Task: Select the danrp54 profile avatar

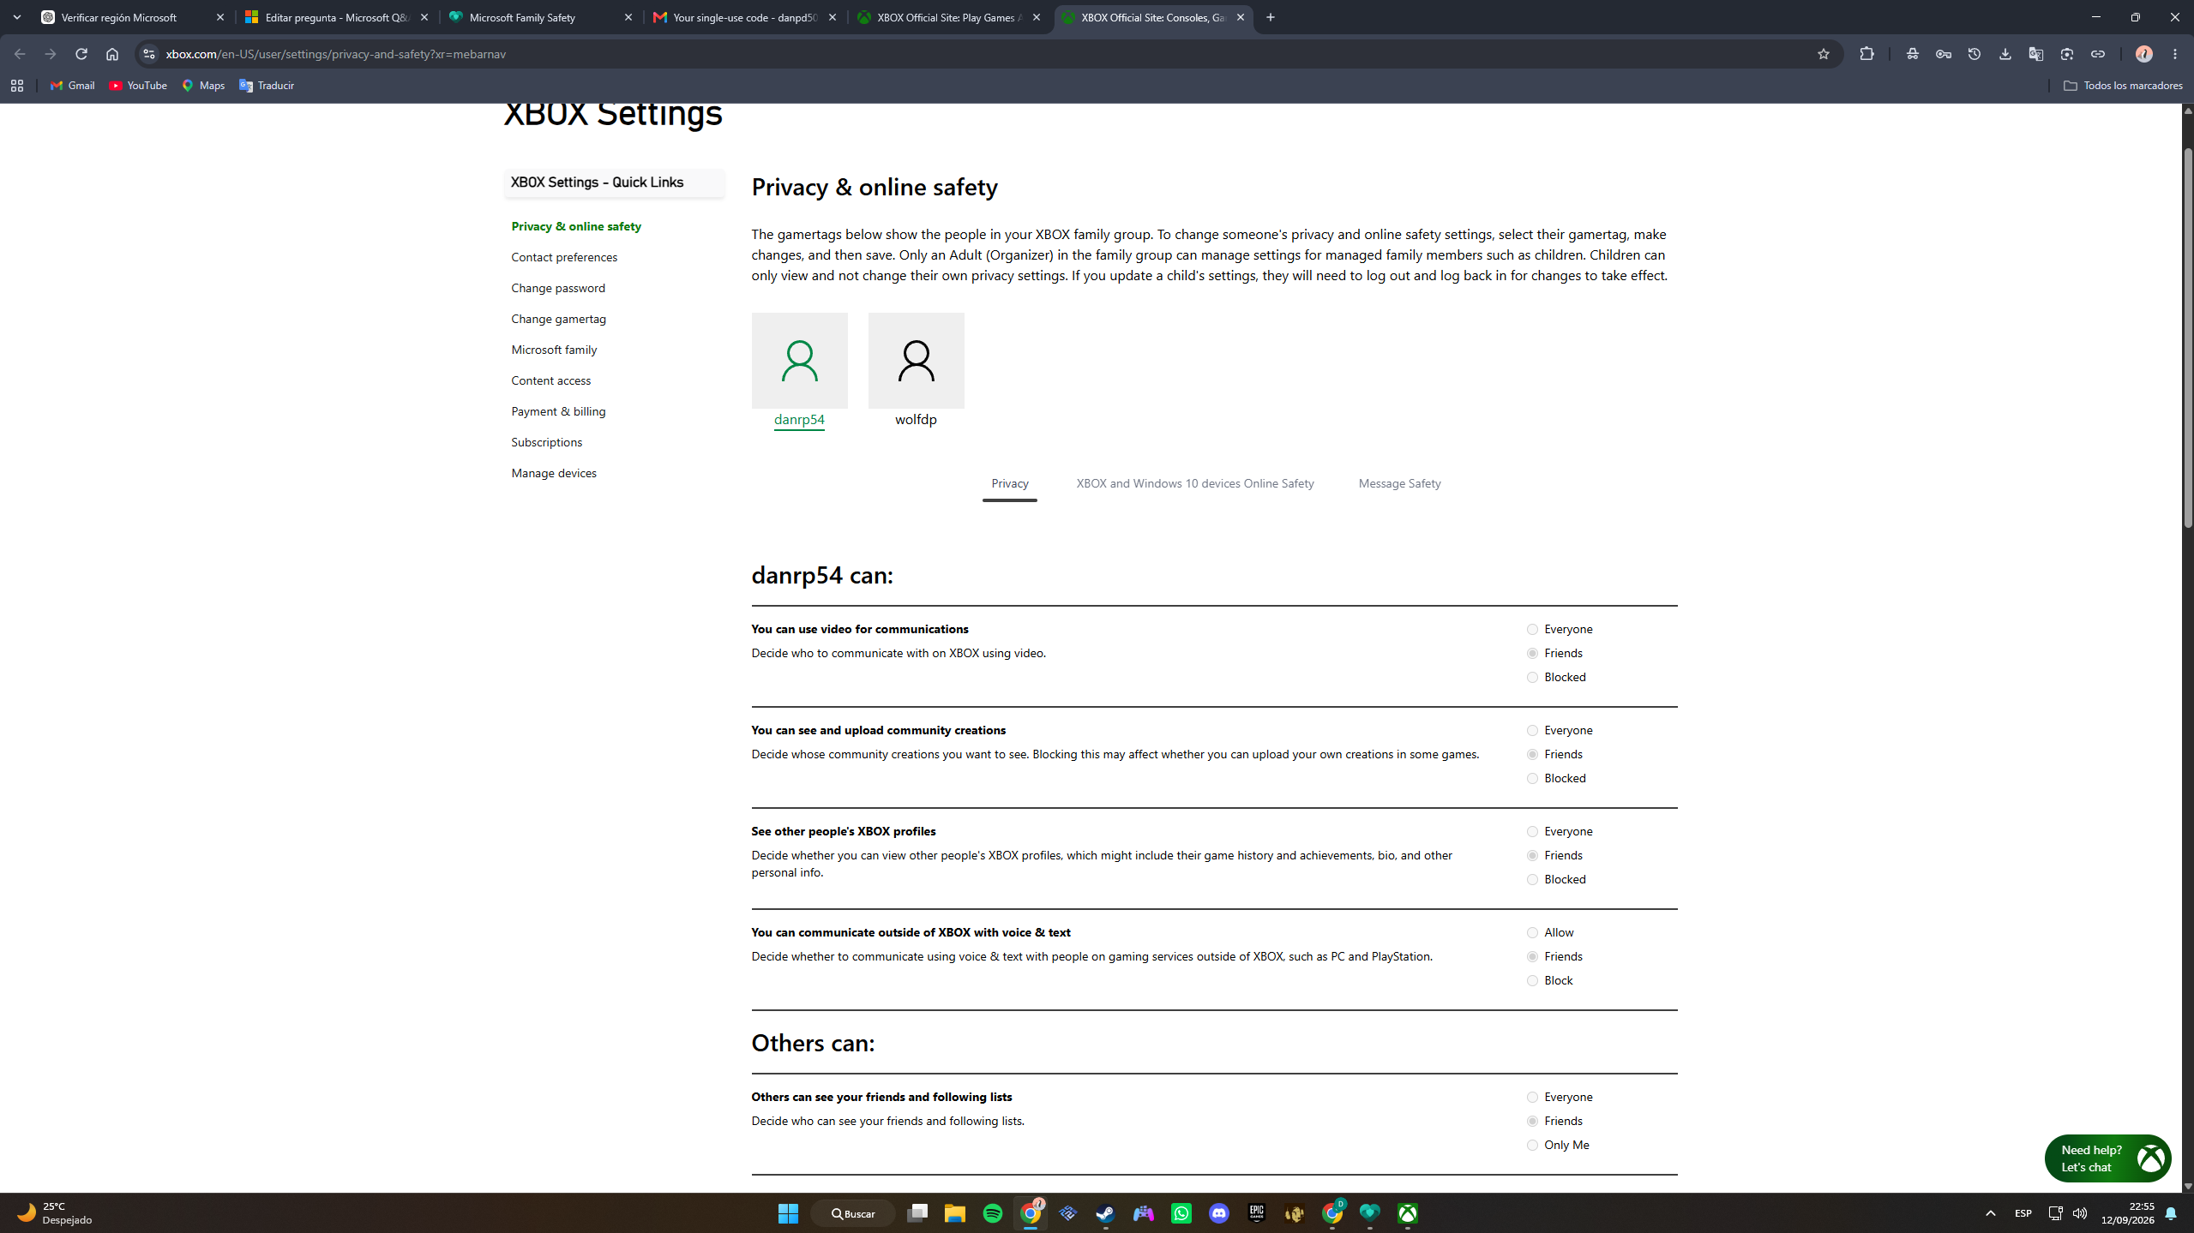Action: click(799, 361)
